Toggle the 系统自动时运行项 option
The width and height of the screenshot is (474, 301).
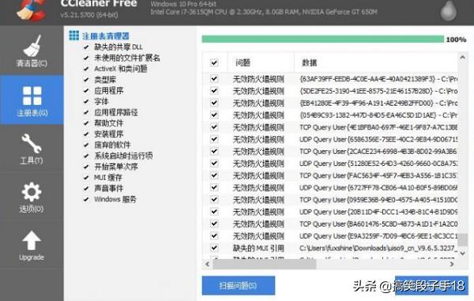click(86, 156)
